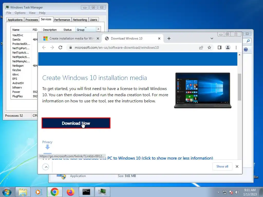This screenshot has width=263, height=197.
Task: Select the PlugPlay service row
Action: point(17,96)
